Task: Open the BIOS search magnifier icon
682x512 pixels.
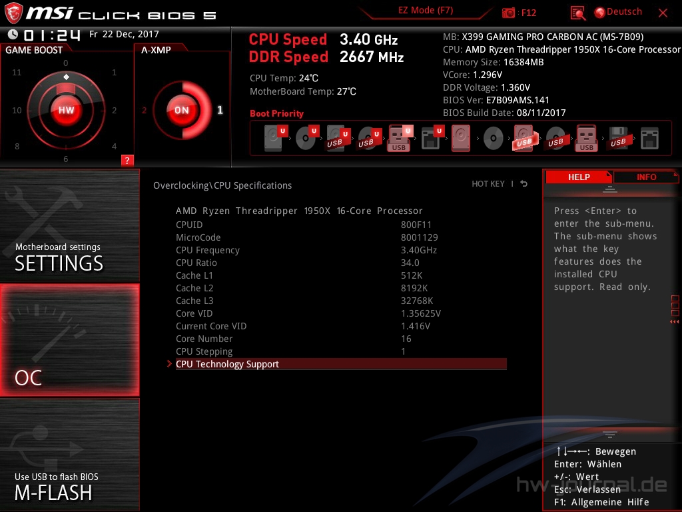Action: [x=577, y=13]
